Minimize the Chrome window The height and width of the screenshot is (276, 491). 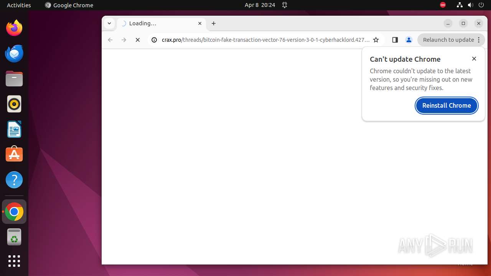[448, 23]
